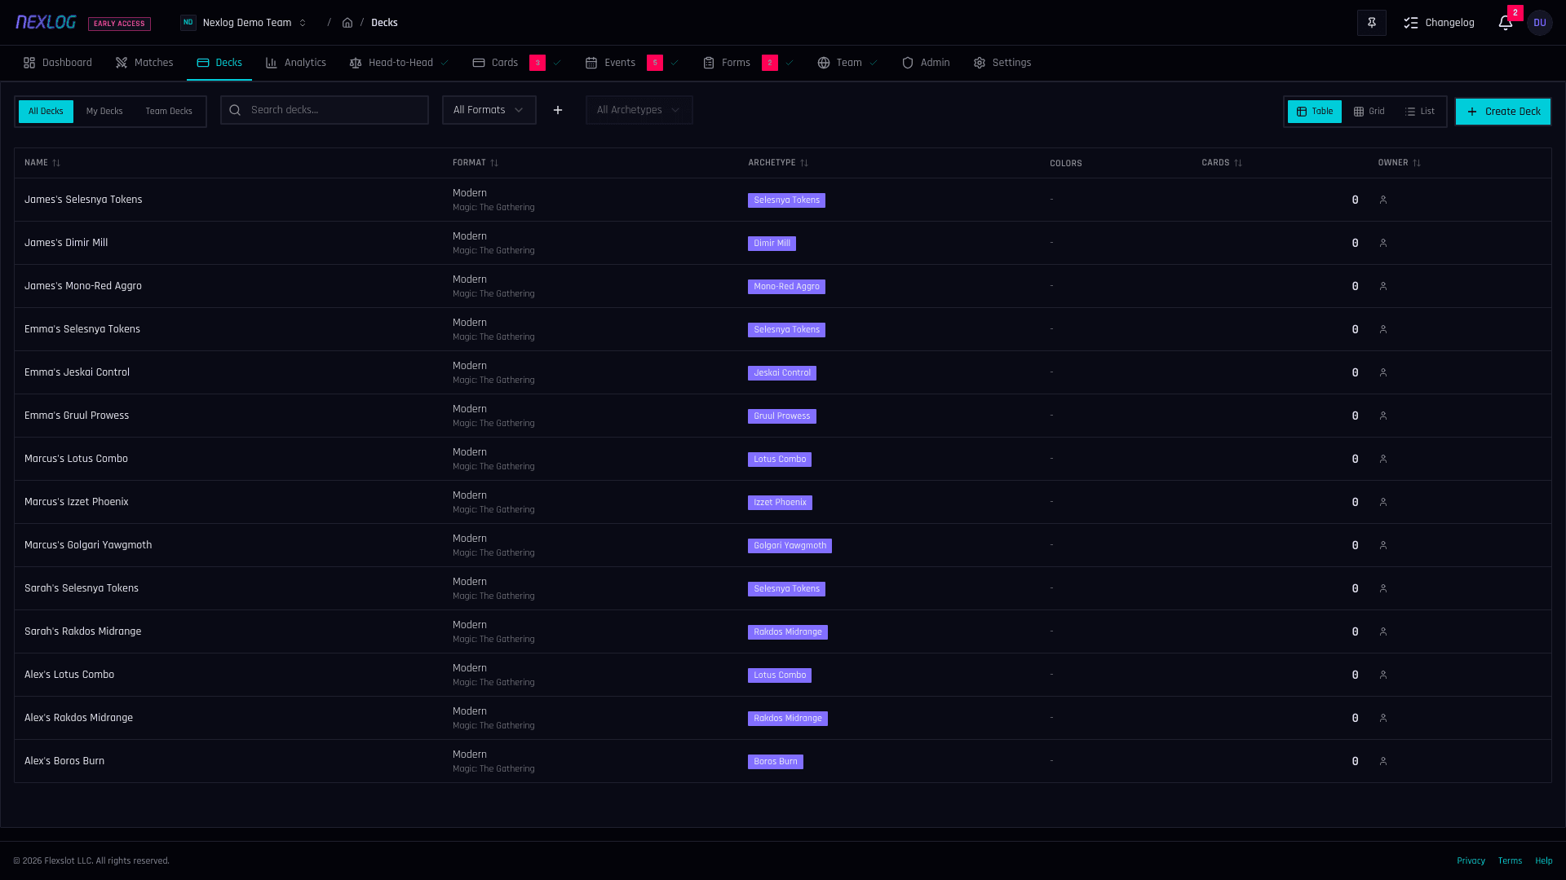Switch to Table view
1566x880 pixels.
pyautogui.click(x=1315, y=112)
